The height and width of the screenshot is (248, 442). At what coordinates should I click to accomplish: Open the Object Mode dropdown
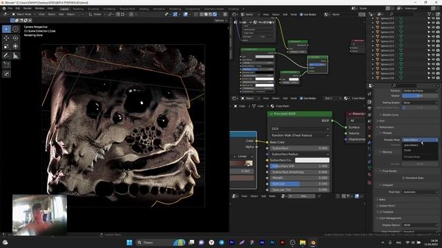tap(23, 14)
